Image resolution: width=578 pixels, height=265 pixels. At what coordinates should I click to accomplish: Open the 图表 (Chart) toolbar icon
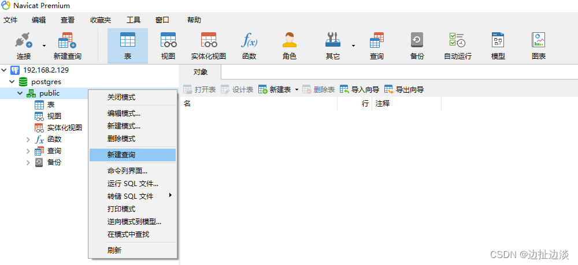pyautogui.click(x=538, y=45)
